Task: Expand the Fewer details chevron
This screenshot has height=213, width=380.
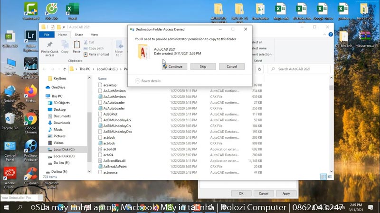Action: coord(138,81)
